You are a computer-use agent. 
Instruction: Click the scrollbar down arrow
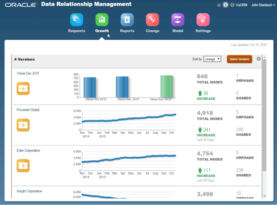pyautogui.click(x=264, y=196)
